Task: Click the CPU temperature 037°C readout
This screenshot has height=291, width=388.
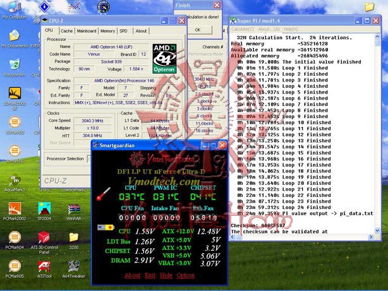Action: click(x=132, y=197)
